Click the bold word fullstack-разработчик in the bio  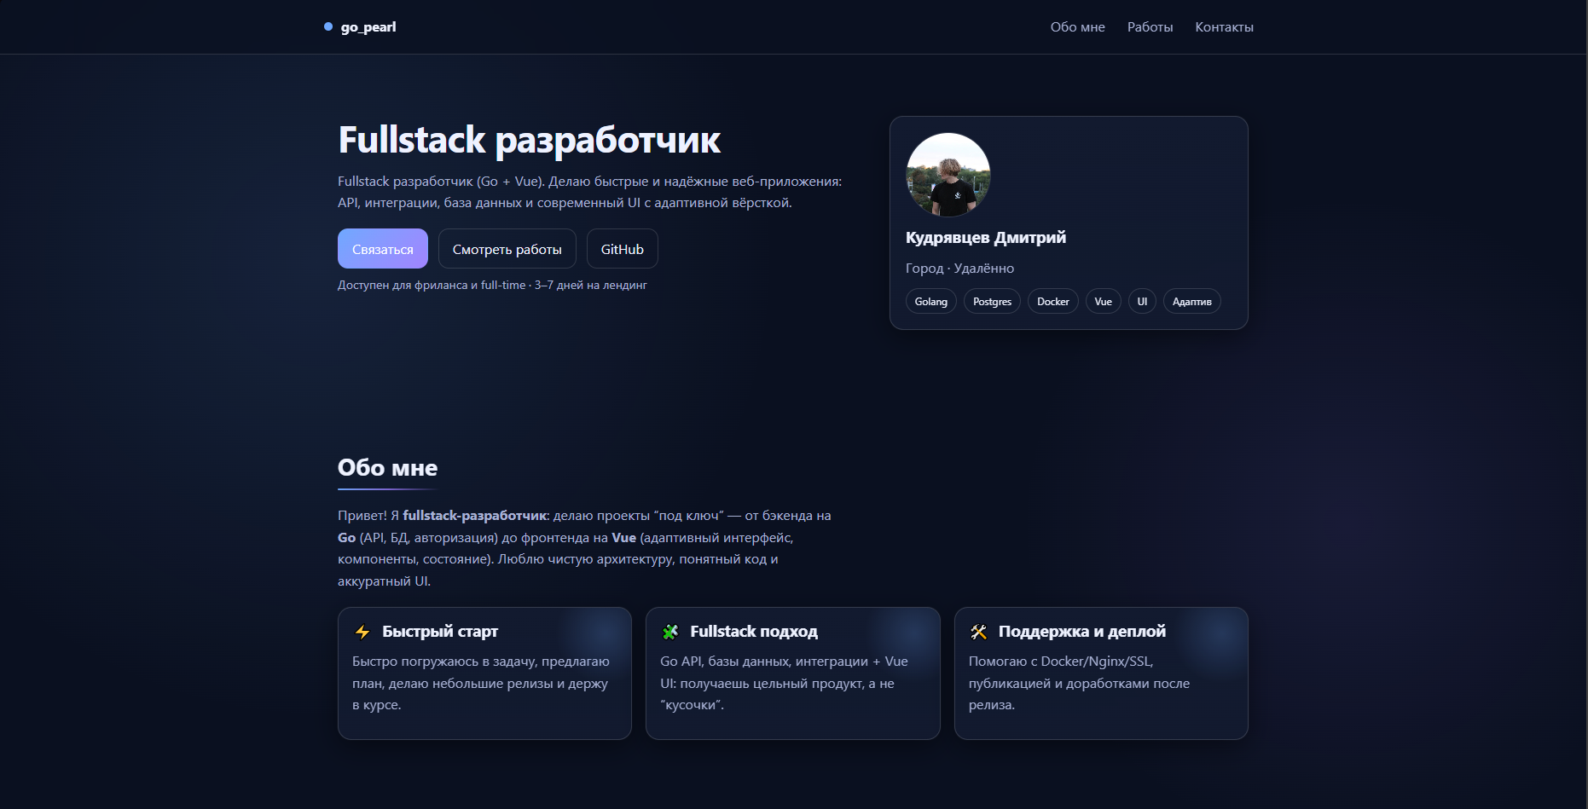click(474, 516)
